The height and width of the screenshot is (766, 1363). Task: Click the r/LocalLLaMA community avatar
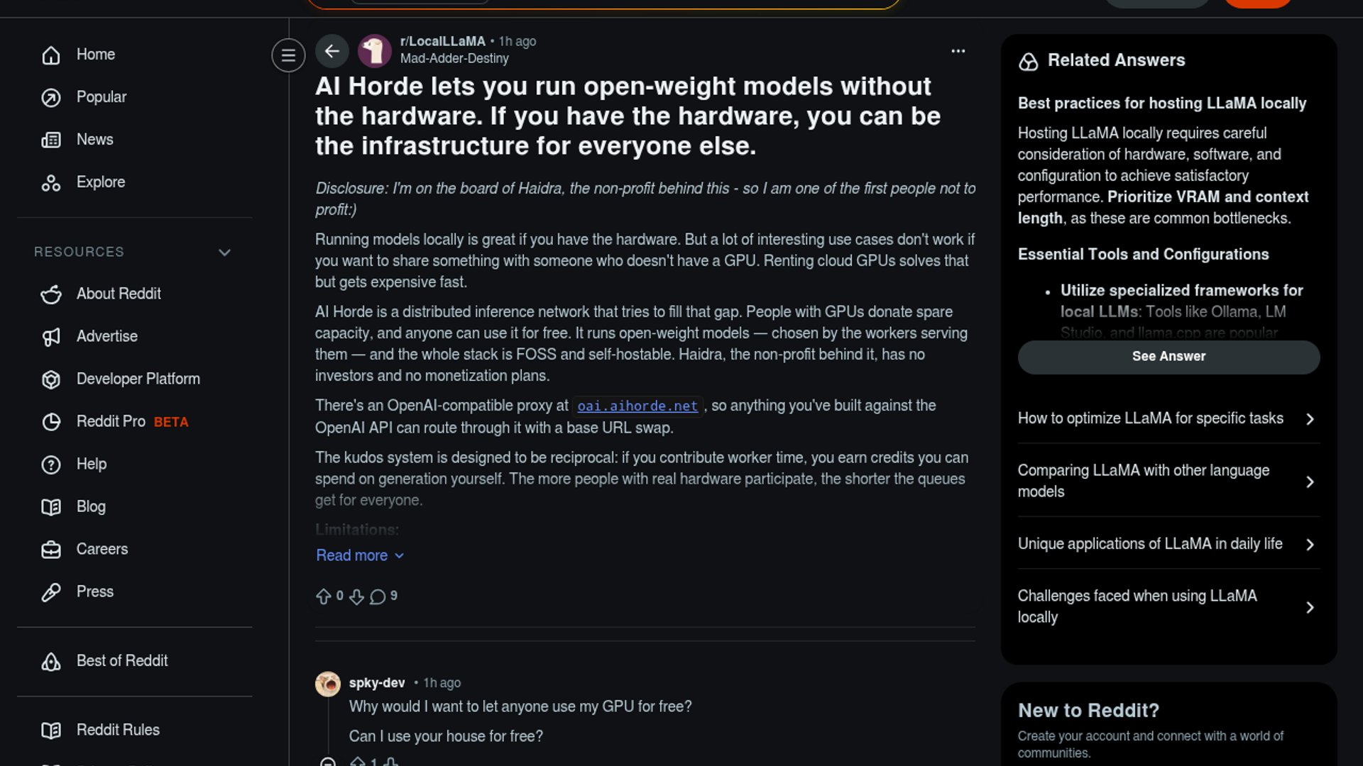[x=375, y=51]
